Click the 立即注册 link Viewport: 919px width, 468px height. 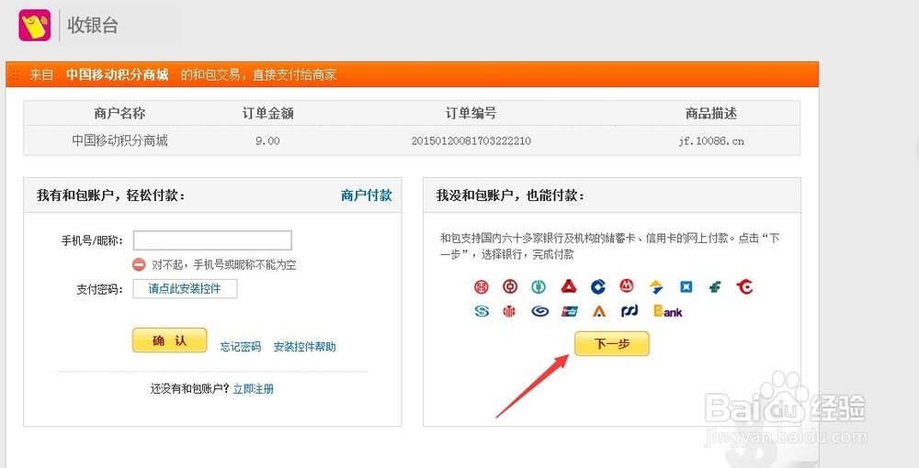point(254,389)
